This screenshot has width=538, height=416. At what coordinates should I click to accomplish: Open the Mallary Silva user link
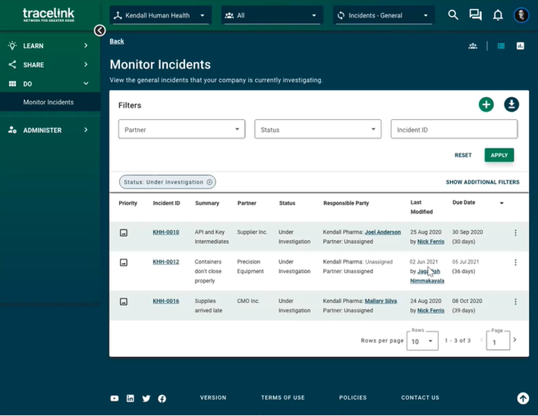381,301
